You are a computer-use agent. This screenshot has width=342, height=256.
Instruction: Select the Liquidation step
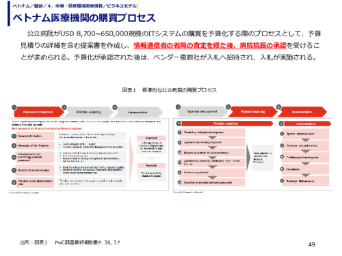pyautogui.click(x=305, y=169)
